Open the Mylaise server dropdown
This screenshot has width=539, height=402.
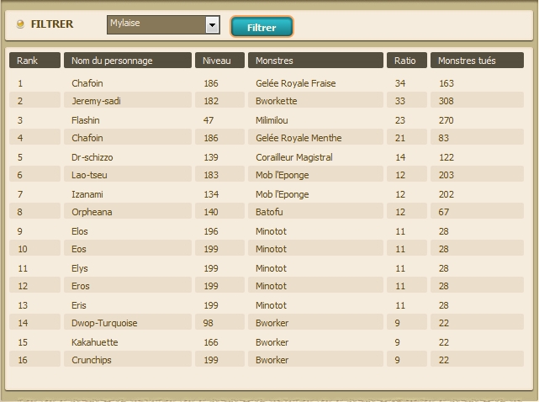coord(163,24)
